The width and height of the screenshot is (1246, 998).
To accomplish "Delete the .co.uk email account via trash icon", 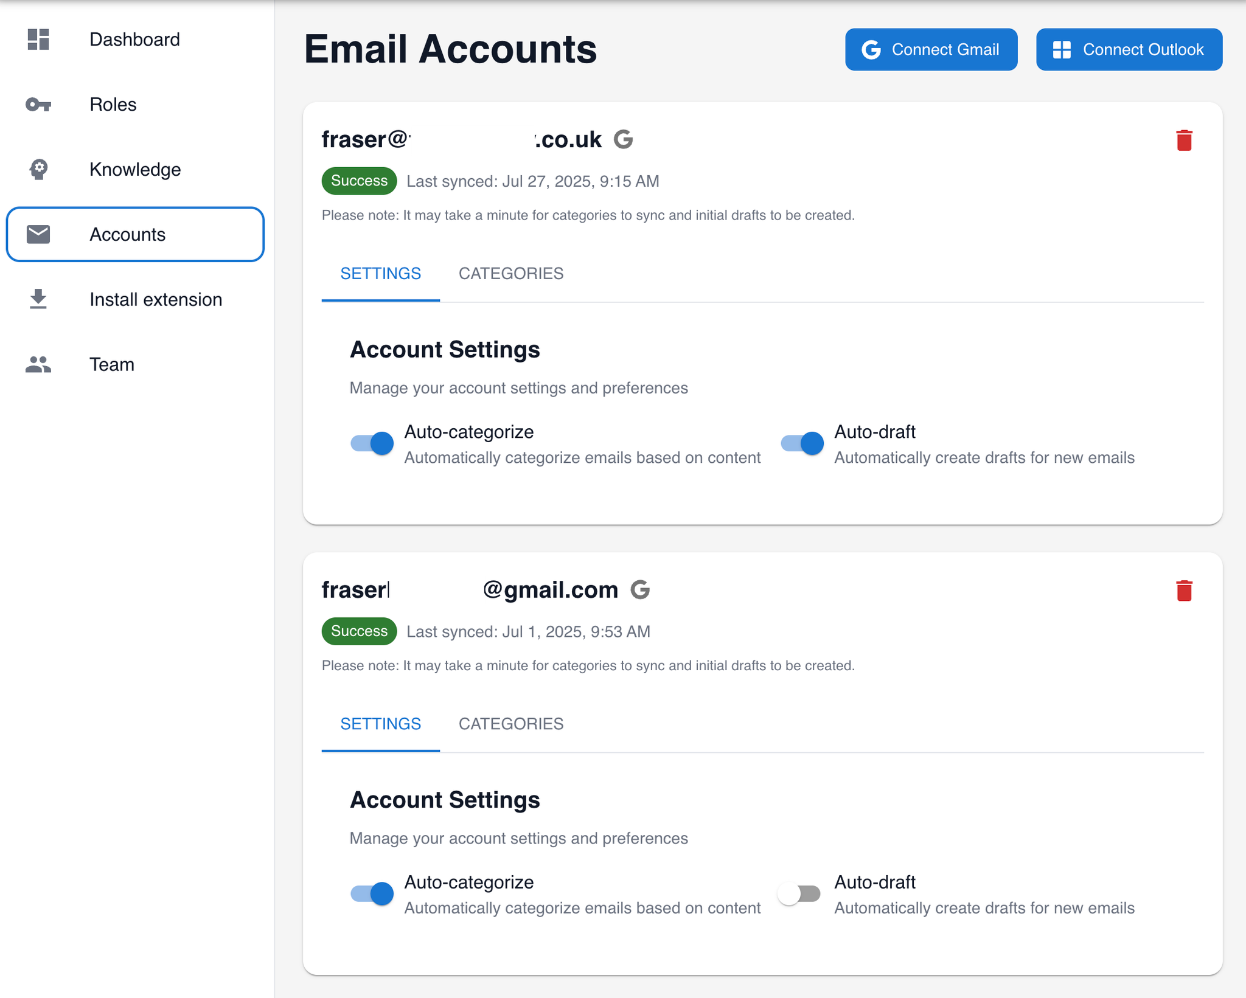I will (1183, 140).
